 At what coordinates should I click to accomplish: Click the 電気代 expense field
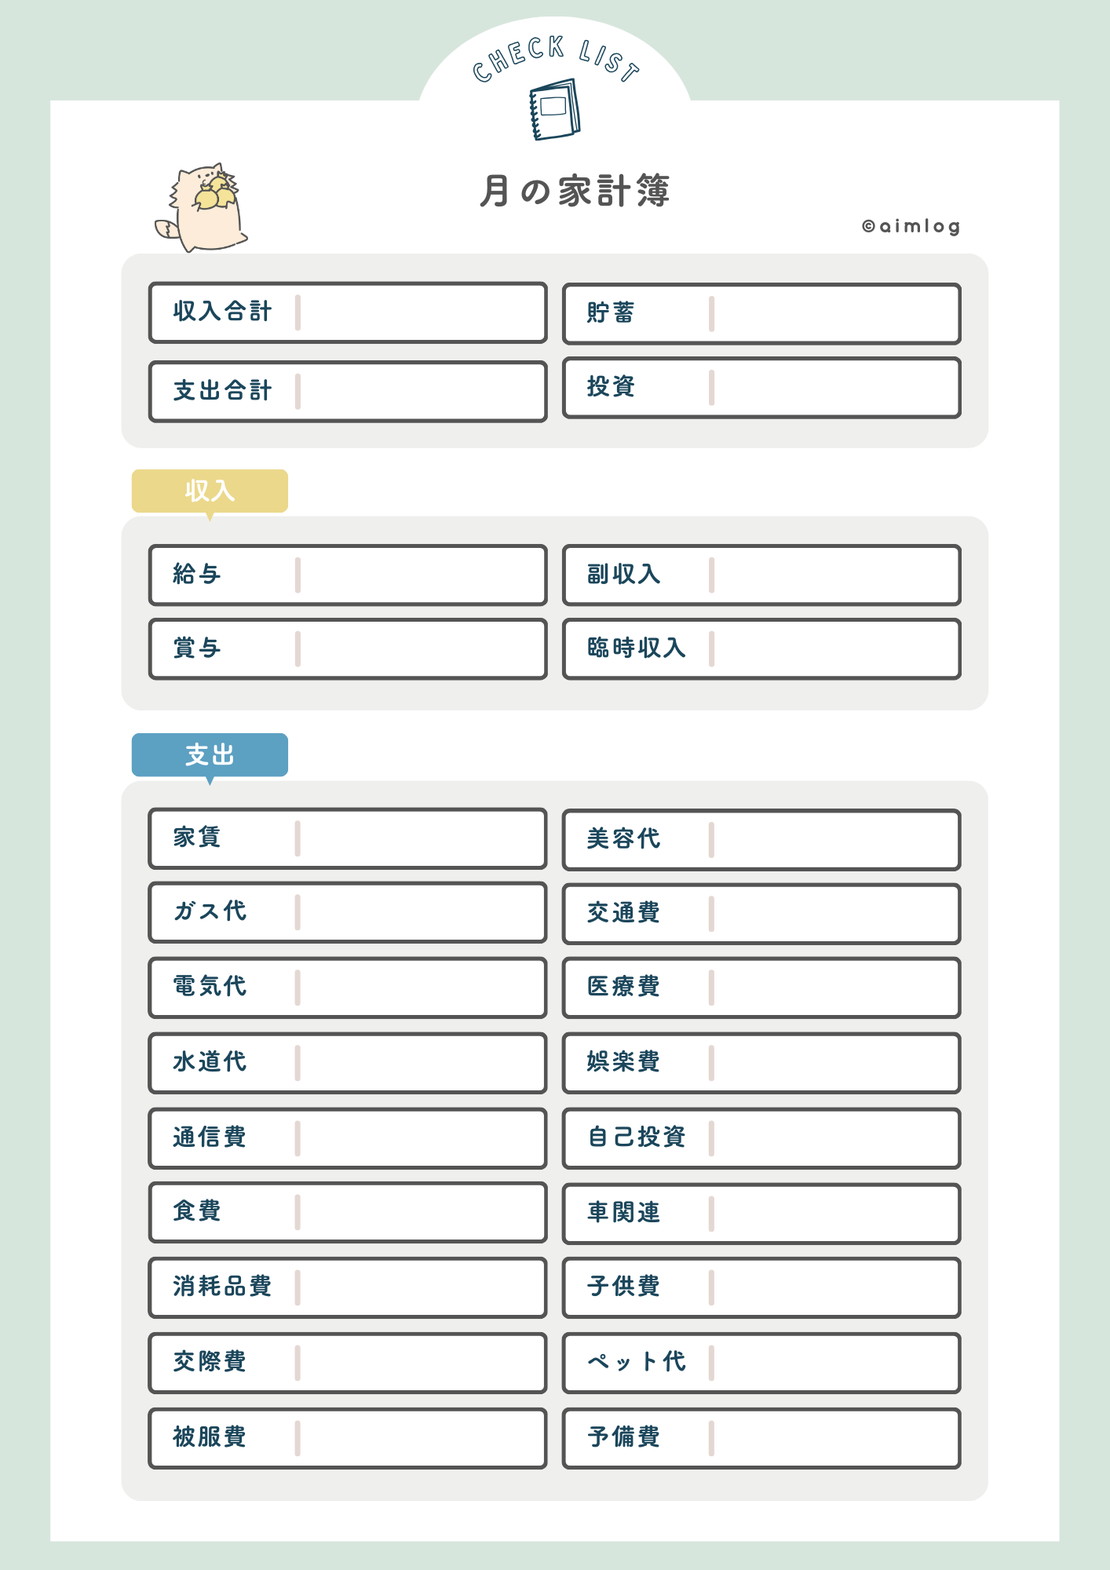(x=420, y=988)
